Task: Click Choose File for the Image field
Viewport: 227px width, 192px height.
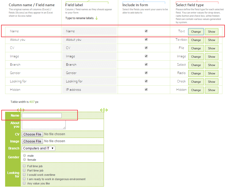Action: pyautogui.click(x=32, y=141)
